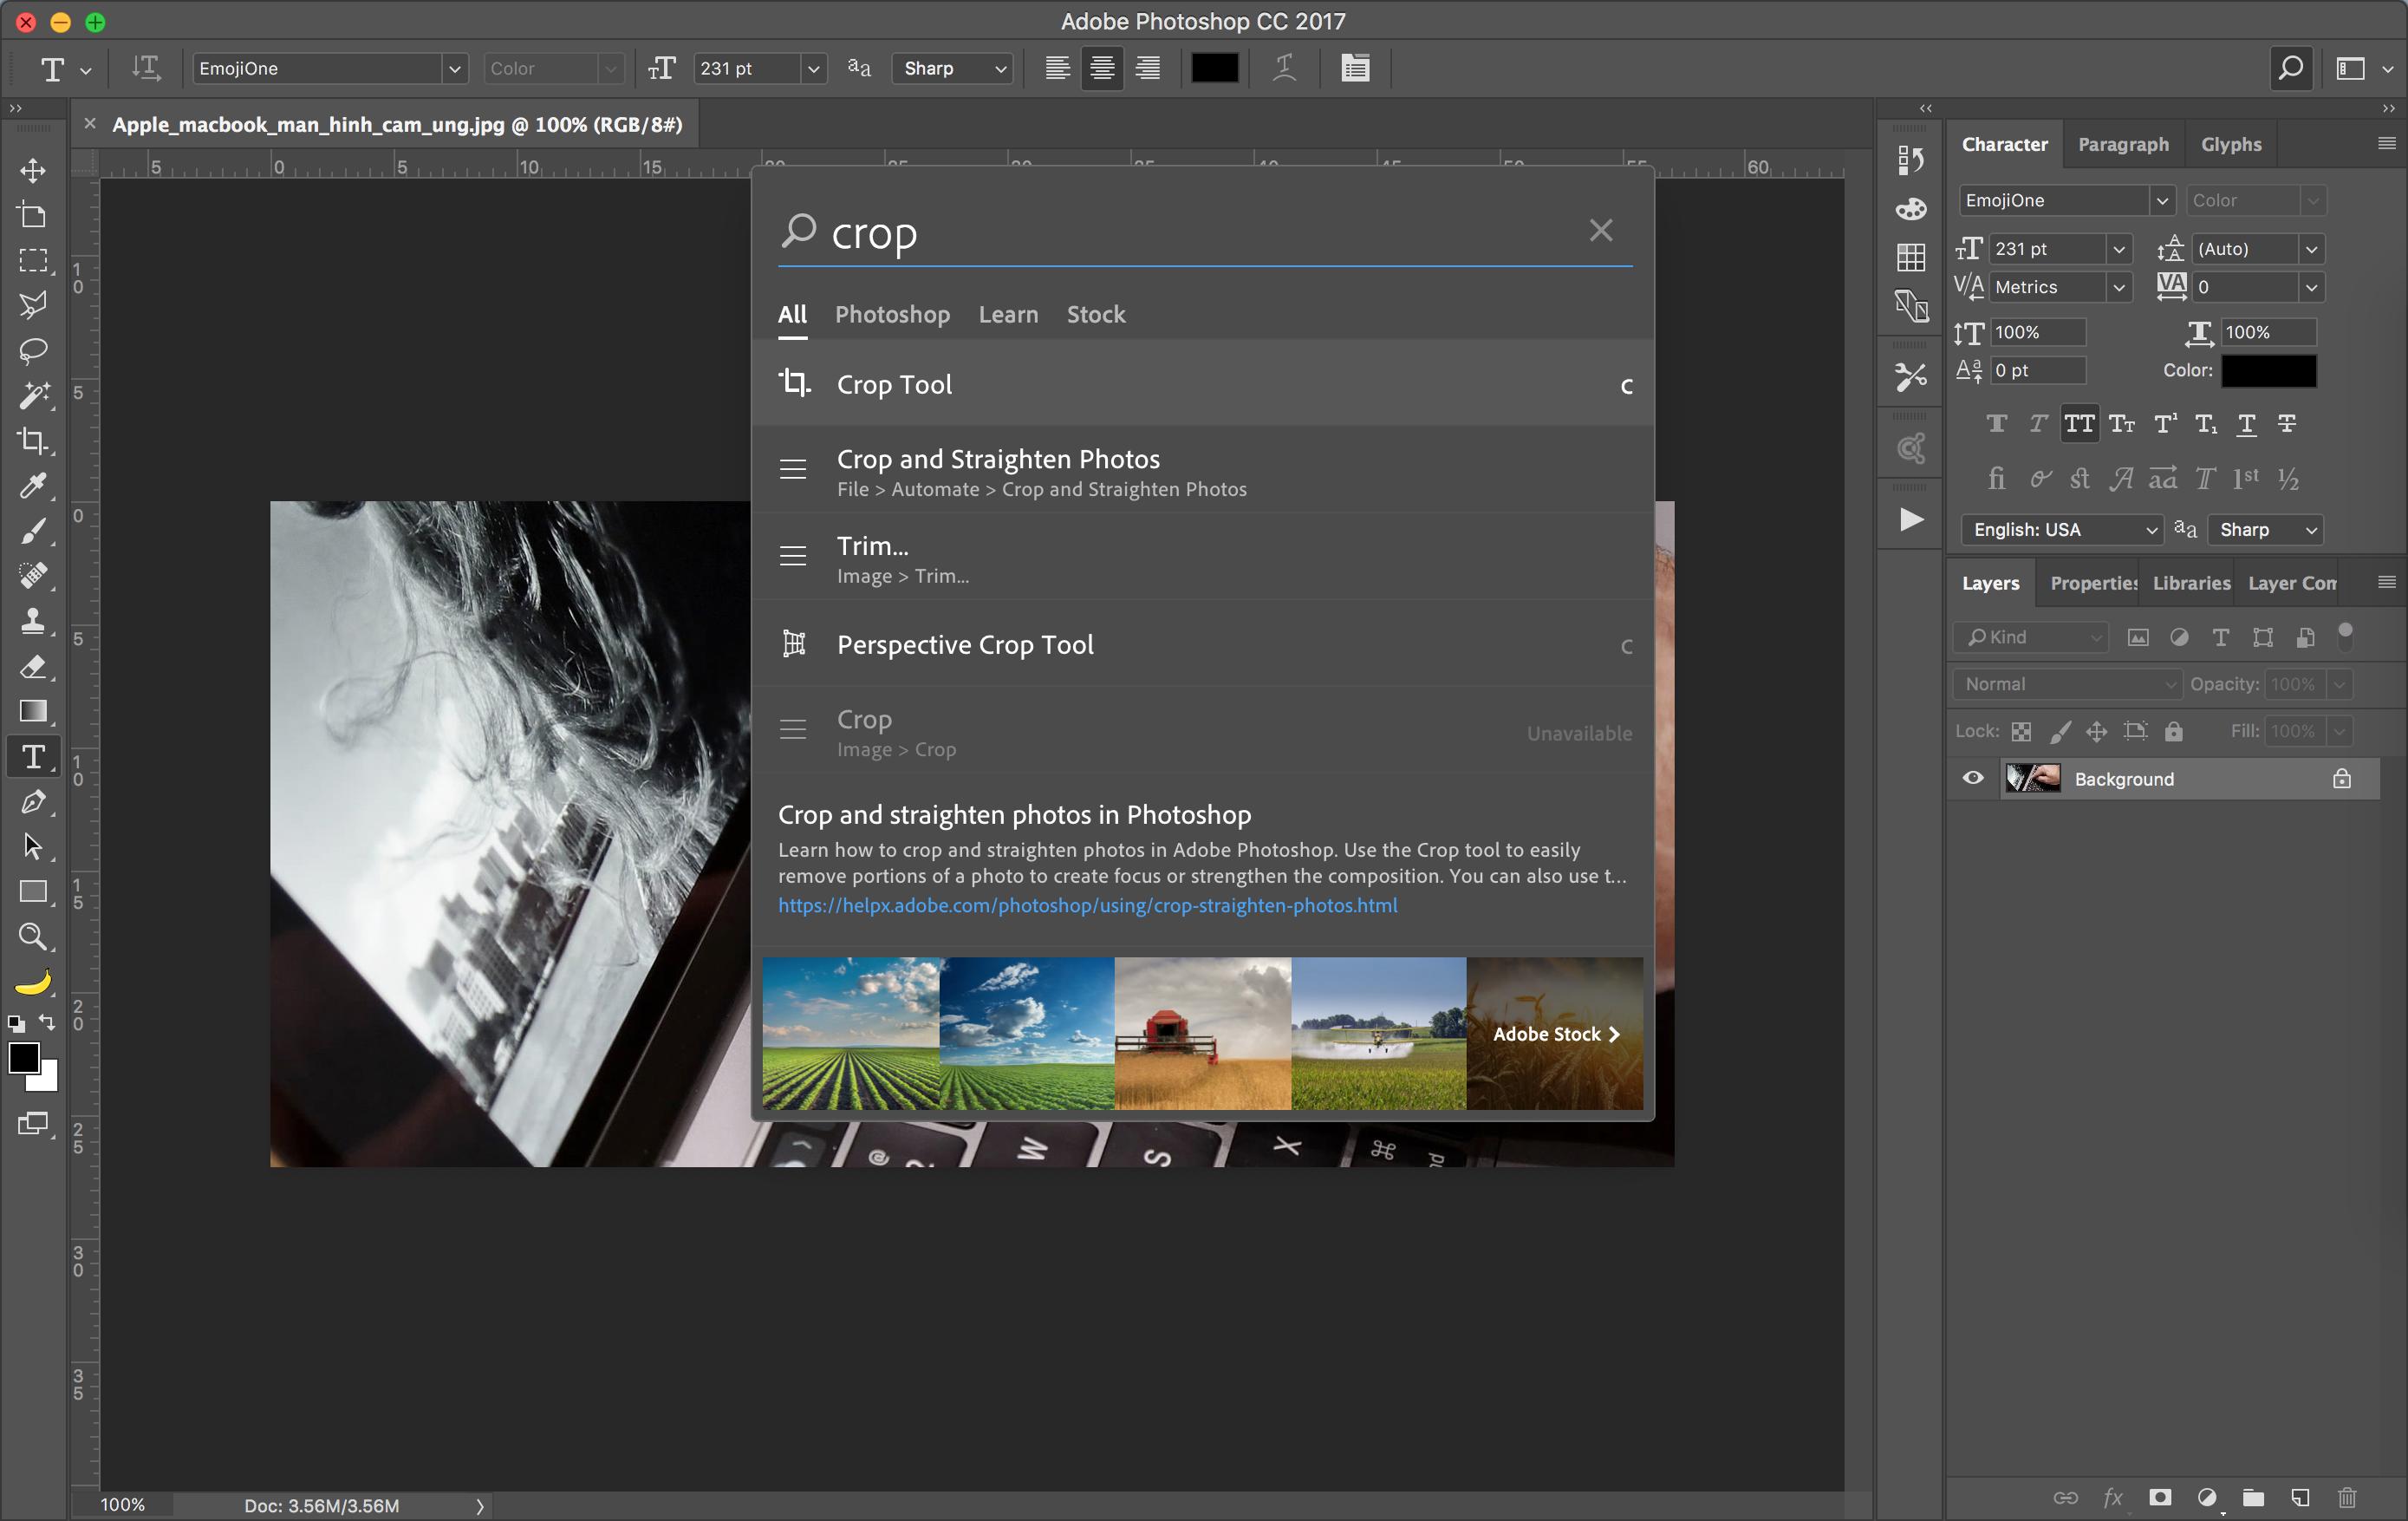Click the Adobe Stock button

point(1555,1034)
